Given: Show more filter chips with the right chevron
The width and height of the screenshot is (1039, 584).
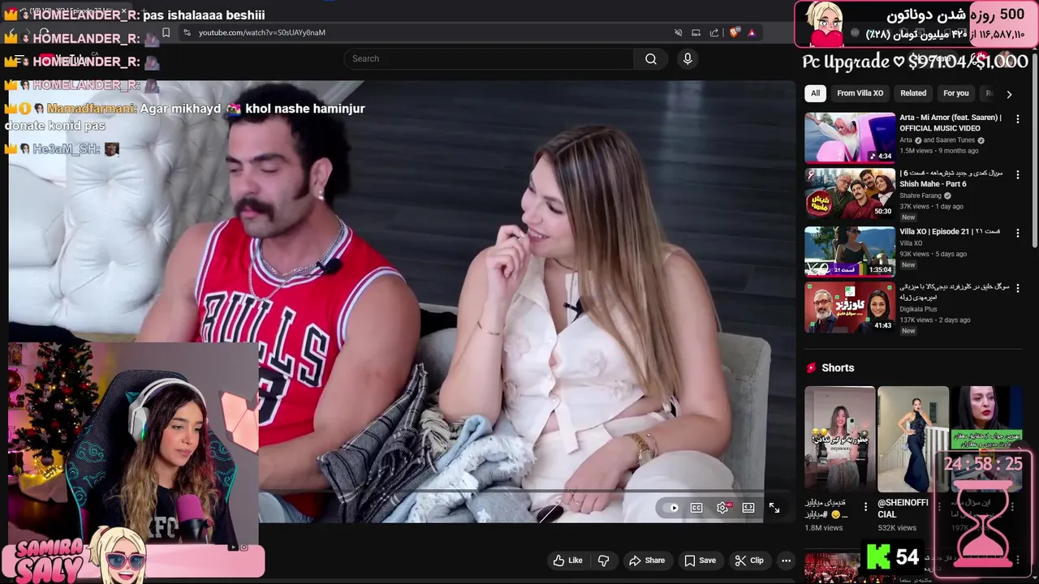Looking at the screenshot, I should point(1009,94).
